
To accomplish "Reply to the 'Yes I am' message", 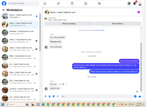I will pos(63,84).
